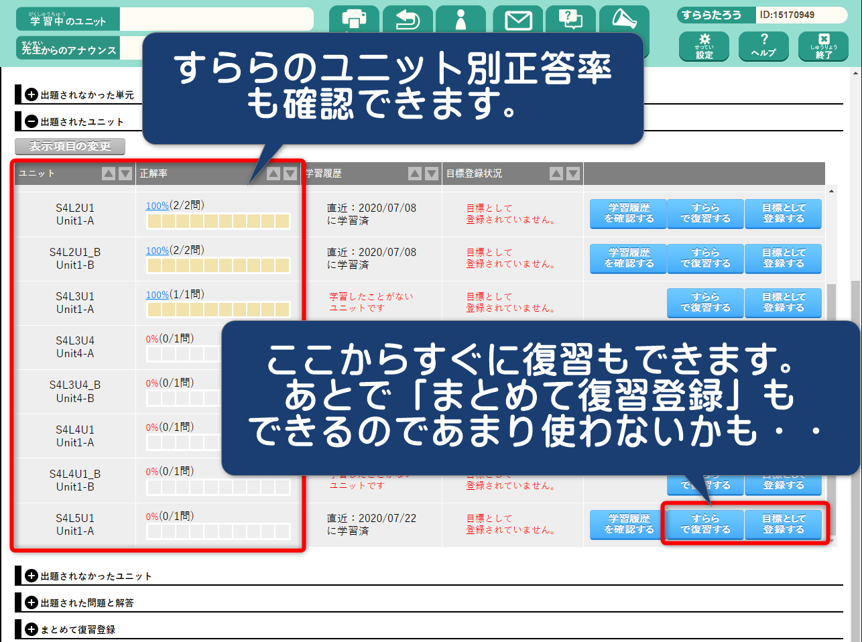Click 学習したことがないユニットです for S4L3U1
The width and height of the screenshot is (862, 642).
(371, 302)
